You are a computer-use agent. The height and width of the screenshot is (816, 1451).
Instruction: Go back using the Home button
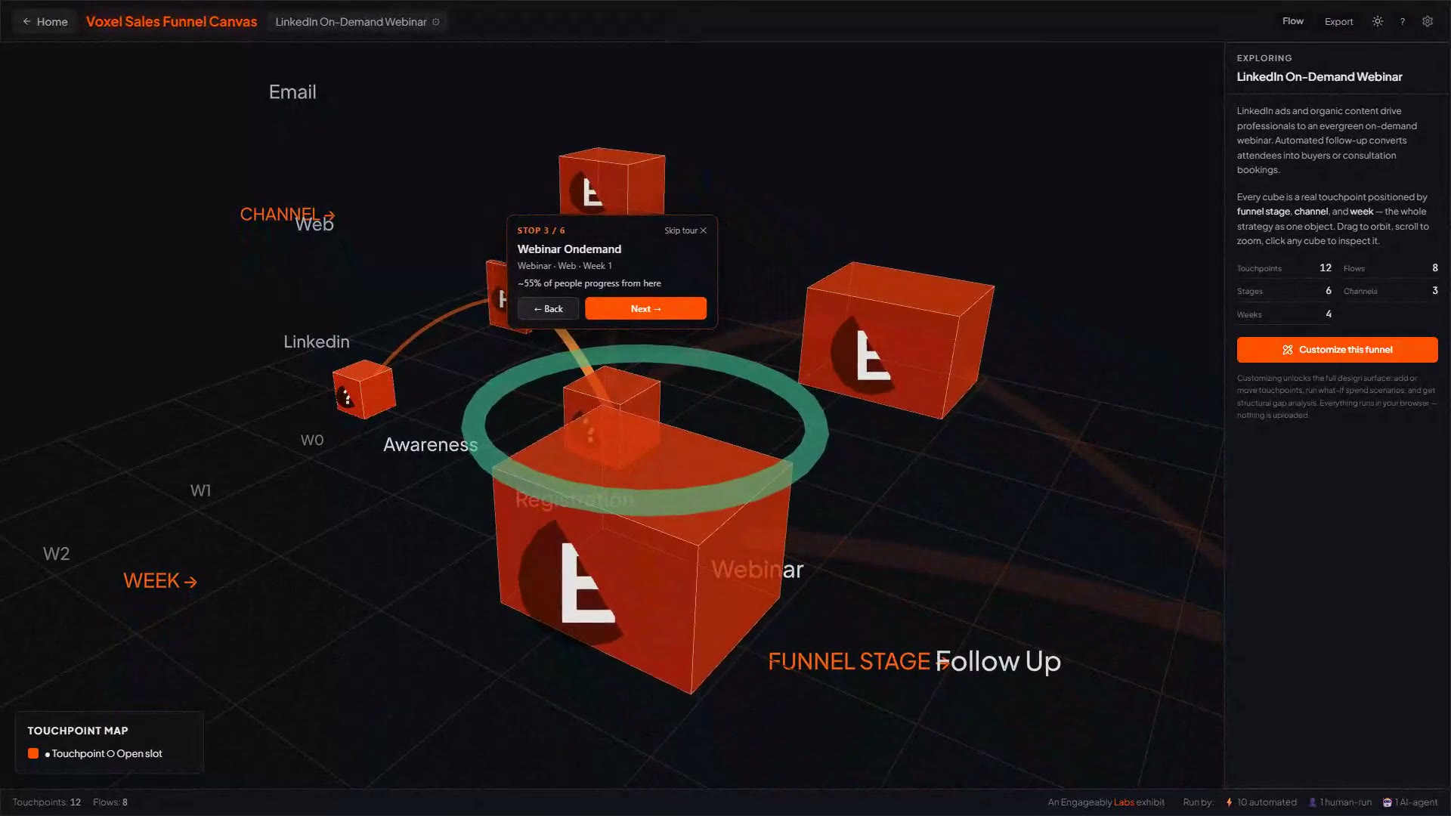[45, 22]
